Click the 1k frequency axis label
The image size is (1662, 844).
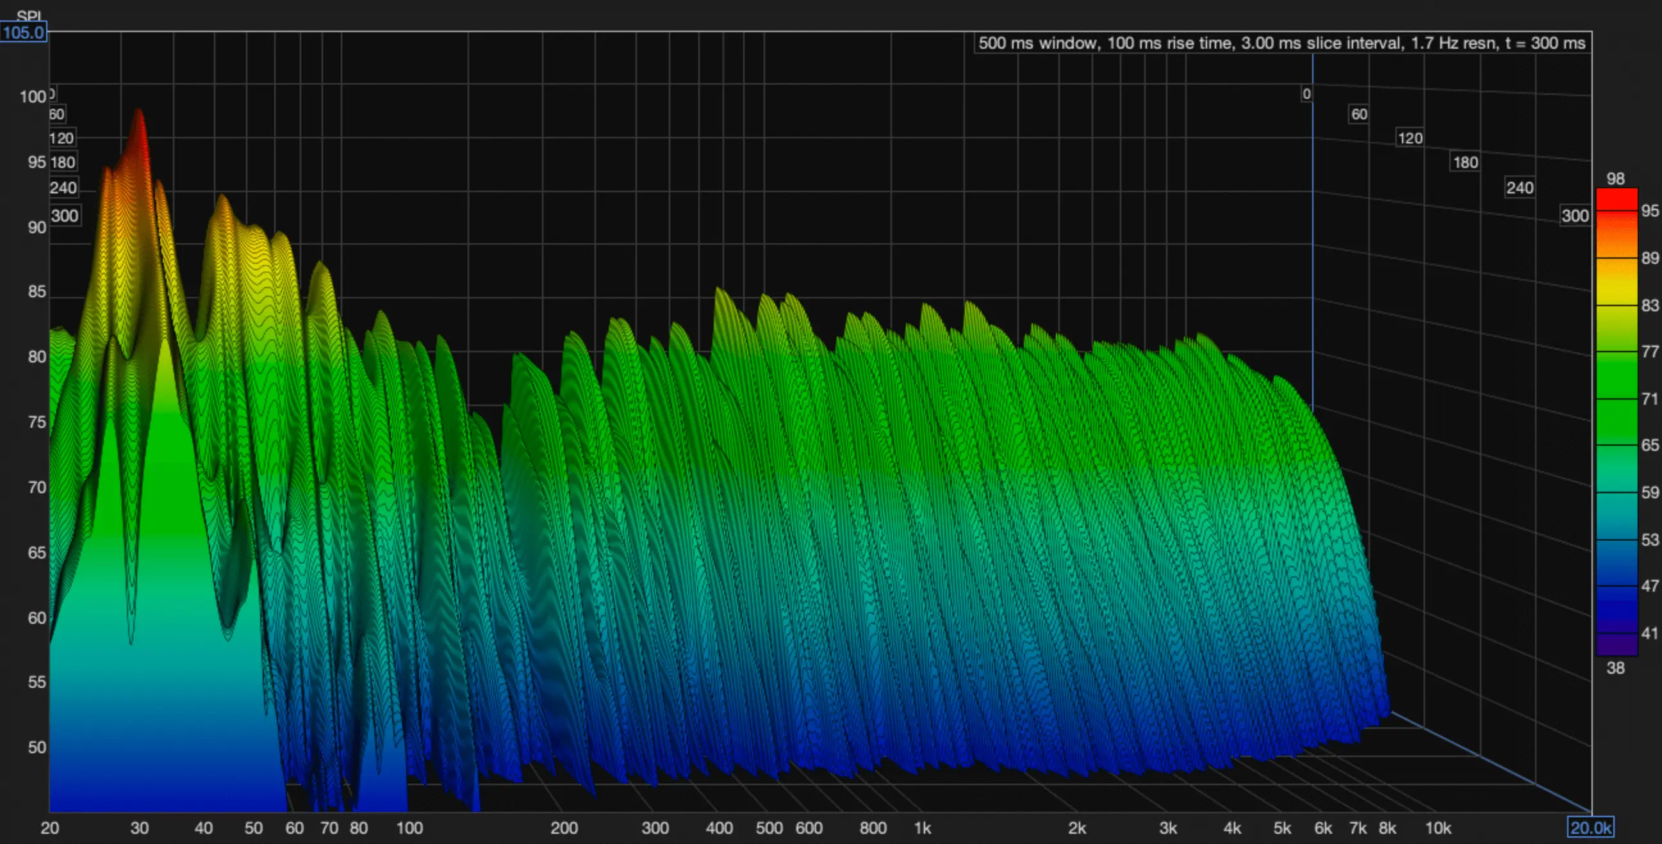tap(923, 828)
